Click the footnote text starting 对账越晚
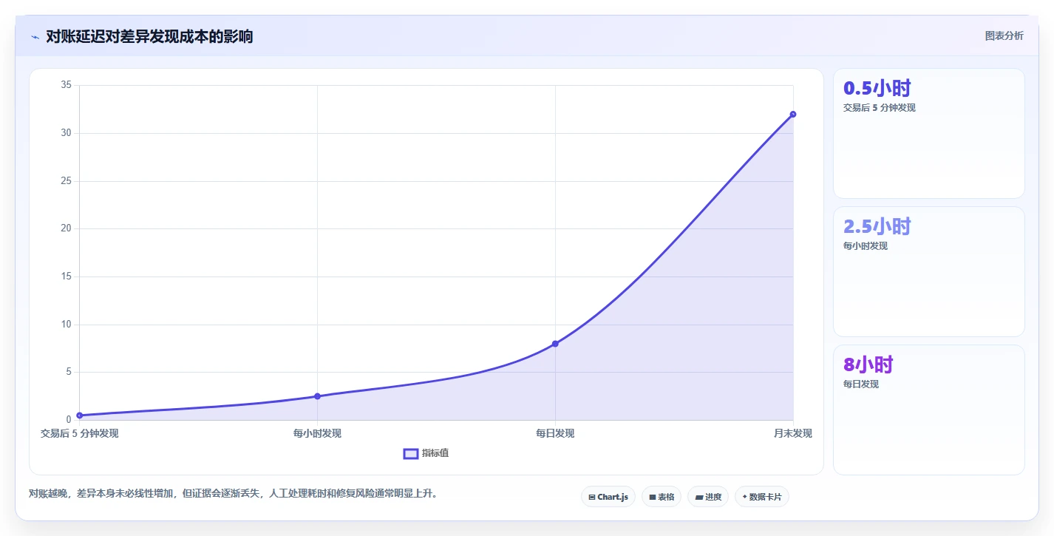The image size is (1054, 536). (x=233, y=493)
